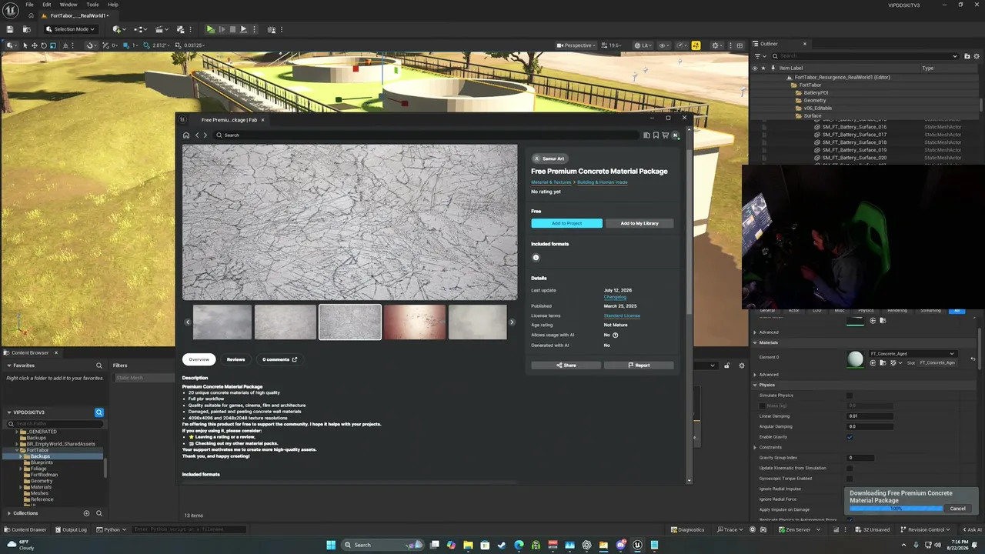Collapse the Materials section in Details

755,342
